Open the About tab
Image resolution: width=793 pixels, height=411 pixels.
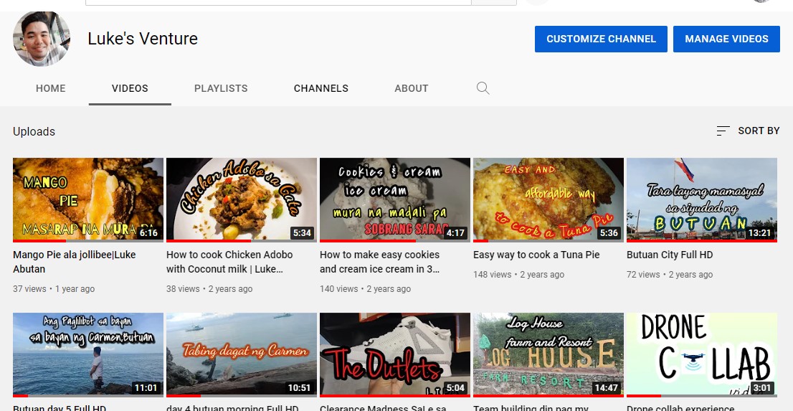(411, 88)
